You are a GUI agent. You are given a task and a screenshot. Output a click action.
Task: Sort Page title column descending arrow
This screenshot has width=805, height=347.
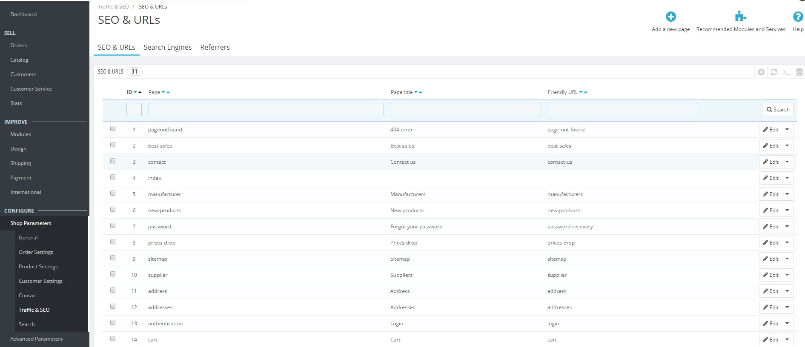(416, 92)
